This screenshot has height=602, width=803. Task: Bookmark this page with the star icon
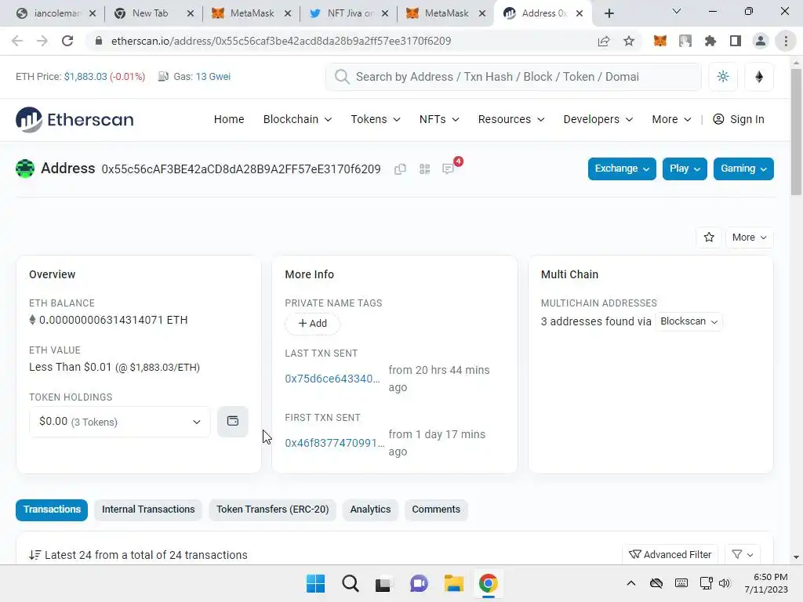[629, 41]
